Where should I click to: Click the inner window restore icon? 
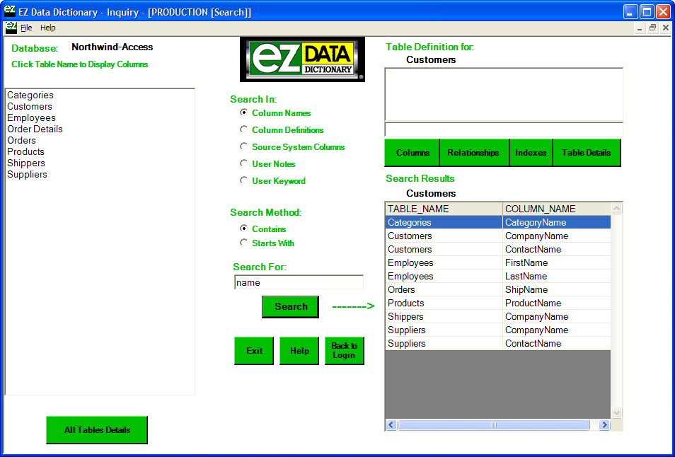click(x=652, y=28)
